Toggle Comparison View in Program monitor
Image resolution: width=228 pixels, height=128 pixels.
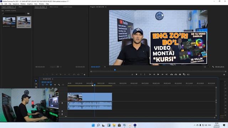coord(184,74)
